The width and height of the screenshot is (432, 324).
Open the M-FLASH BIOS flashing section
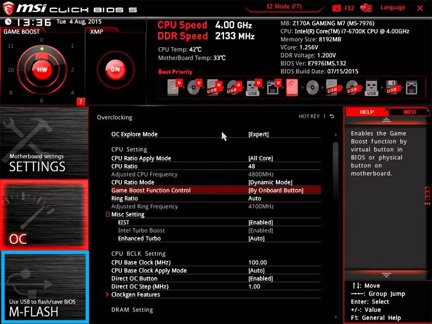click(x=44, y=286)
